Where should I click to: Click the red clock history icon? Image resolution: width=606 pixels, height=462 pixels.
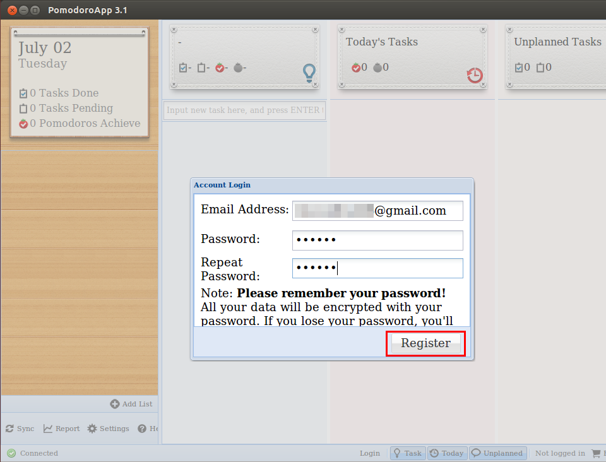pos(475,75)
